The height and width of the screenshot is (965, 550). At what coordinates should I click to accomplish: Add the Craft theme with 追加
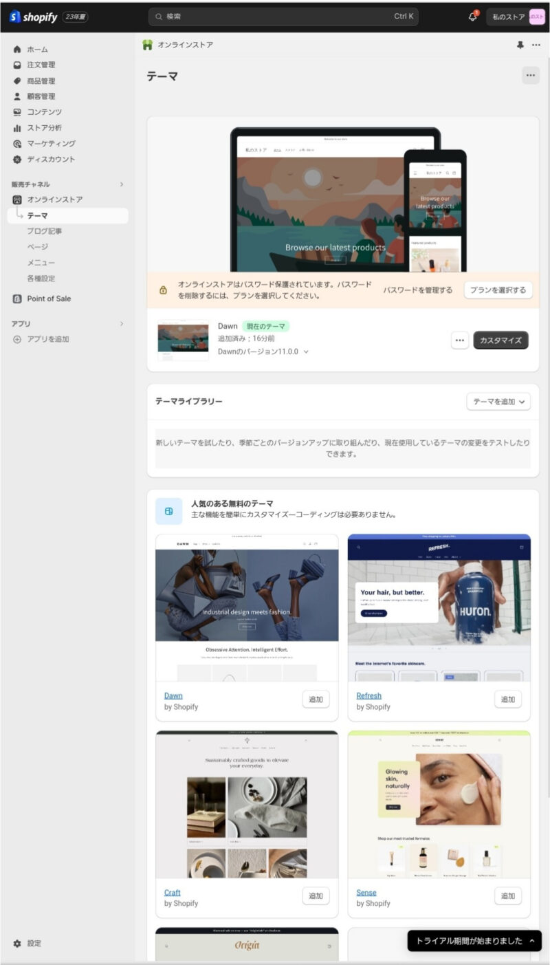pyautogui.click(x=316, y=896)
